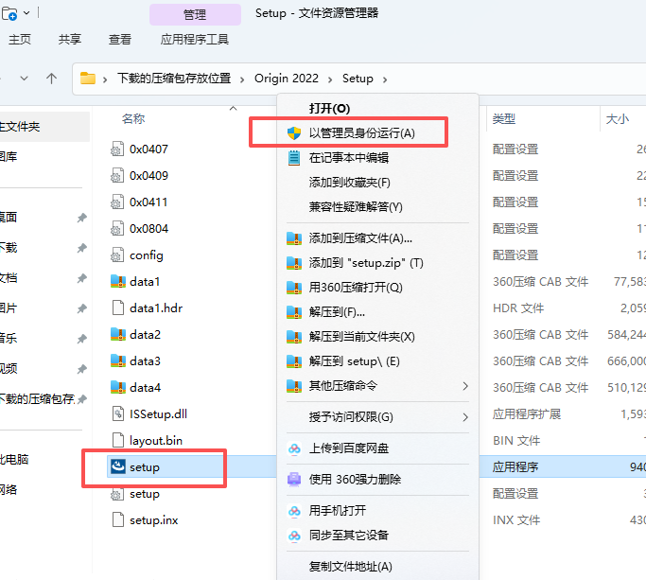Open the 应用程序工具 ribbon tab

195,39
